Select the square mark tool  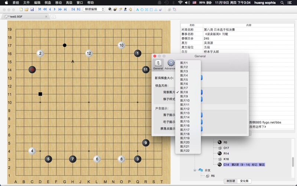[x=151, y=10]
